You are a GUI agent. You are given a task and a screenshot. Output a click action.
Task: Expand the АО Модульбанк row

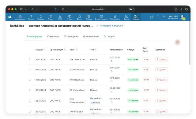coord(30,90)
